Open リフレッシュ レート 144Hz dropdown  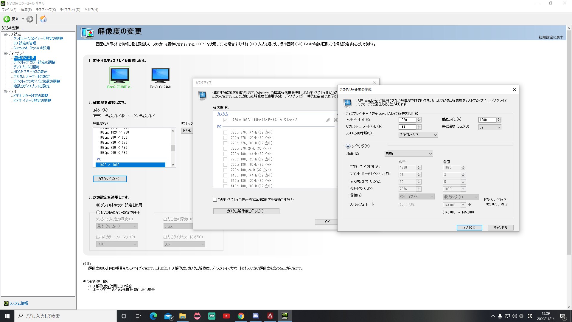pyautogui.click(x=187, y=131)
